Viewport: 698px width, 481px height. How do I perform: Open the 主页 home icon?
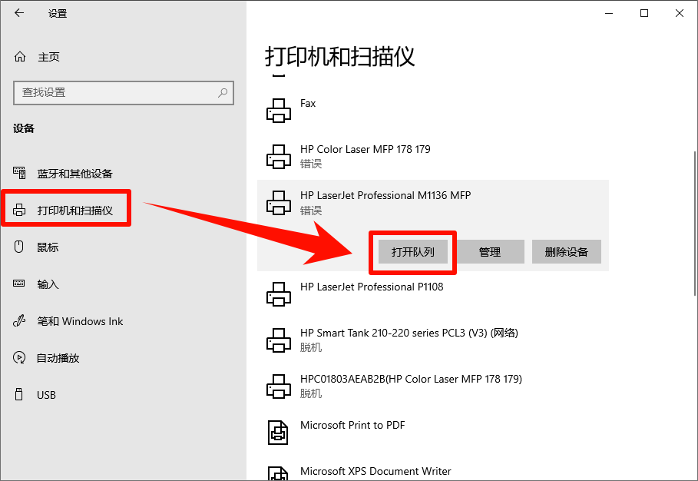[20, 57]
